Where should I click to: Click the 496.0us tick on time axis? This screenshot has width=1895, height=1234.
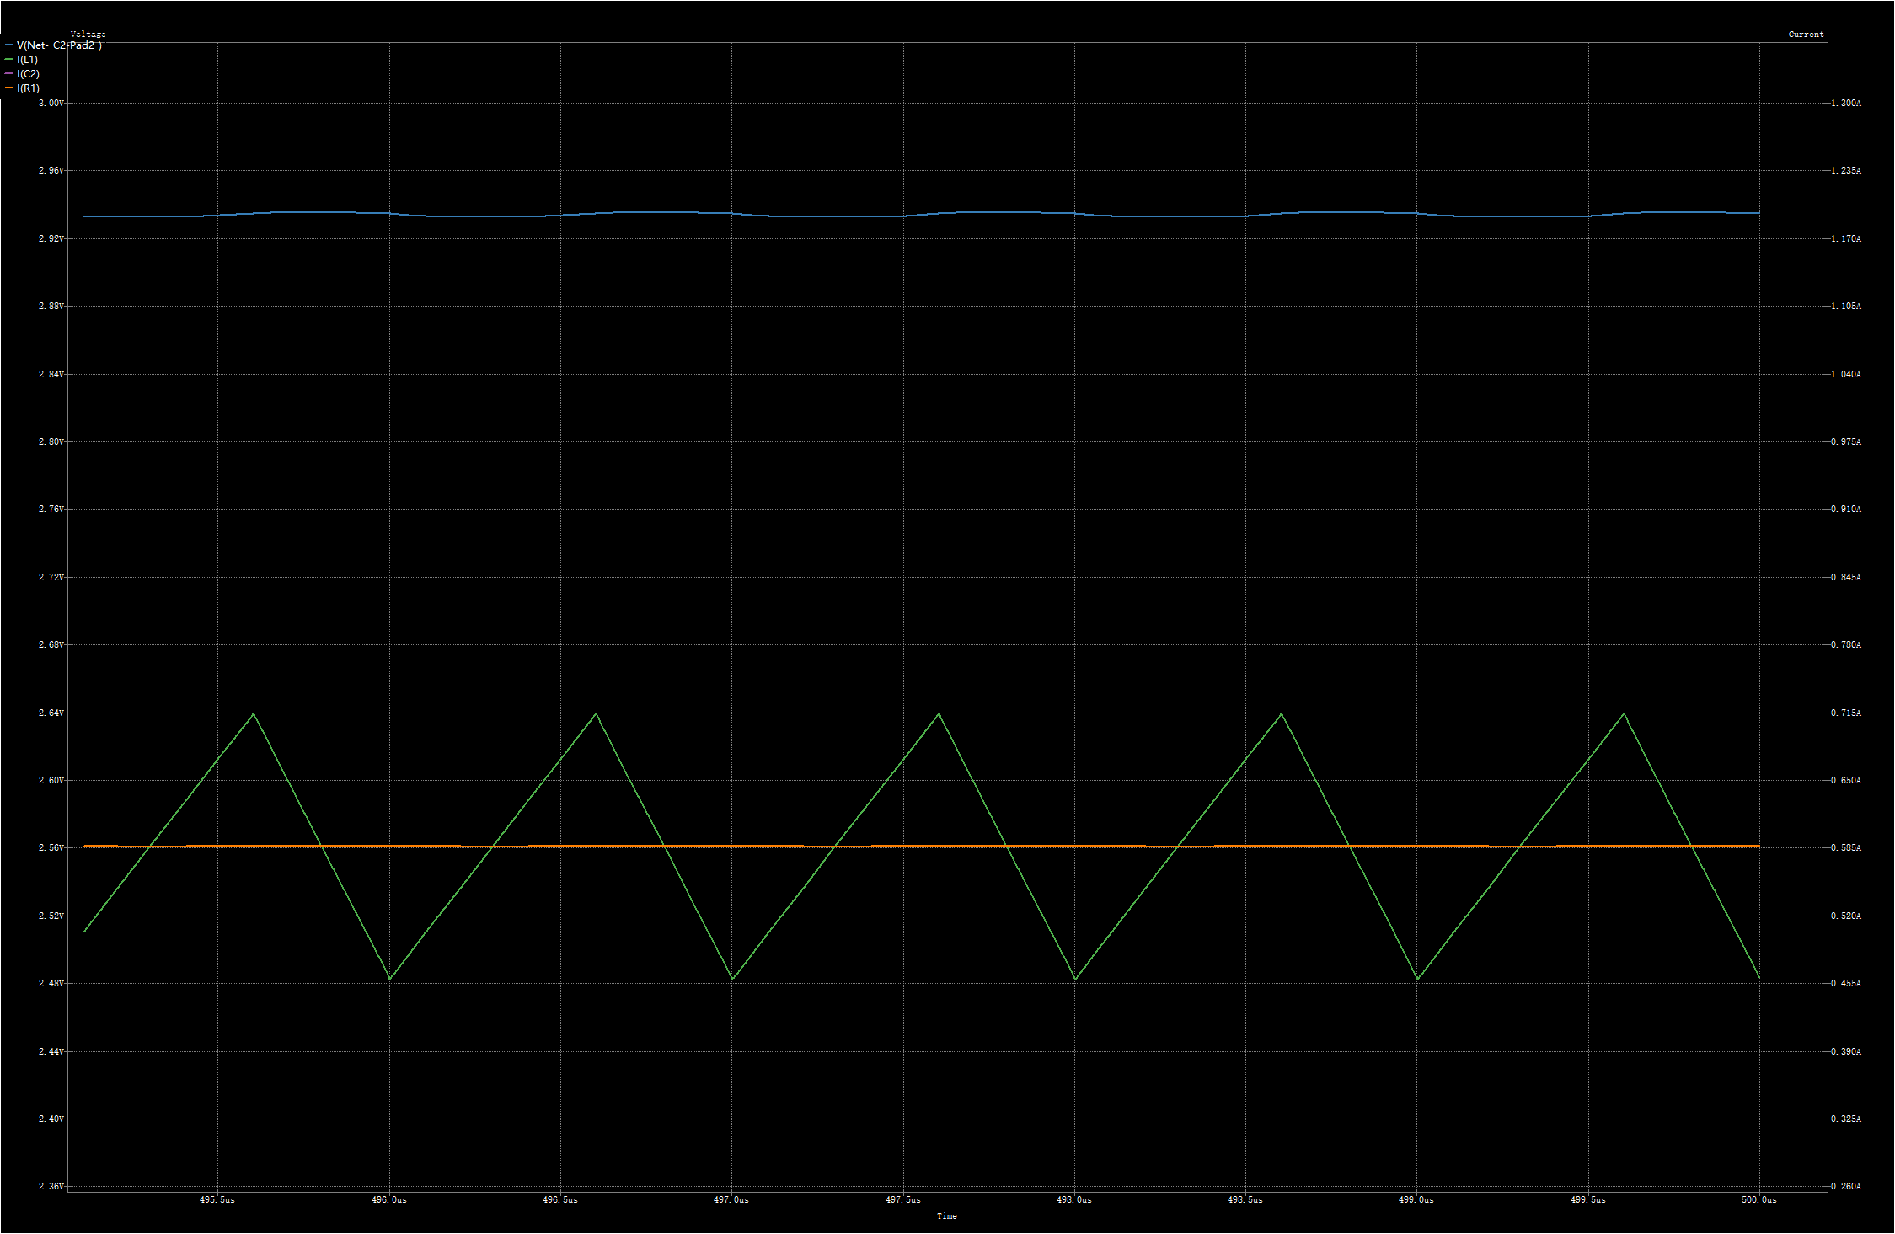coord(388,1200)
